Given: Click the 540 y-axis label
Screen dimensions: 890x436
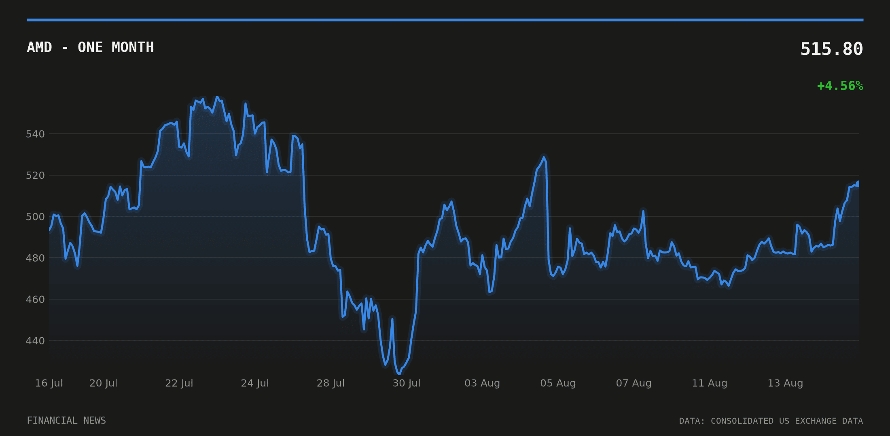Looking at the screenshot, I should (35, 134).
